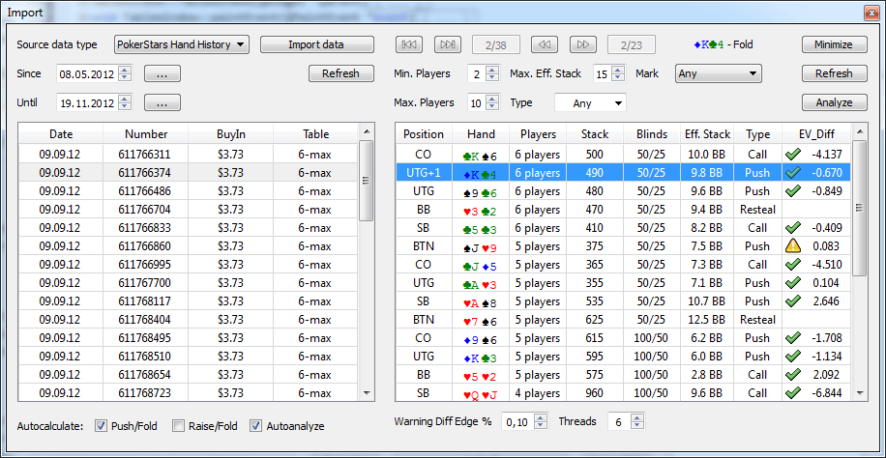
Task: Expand the Mark dropdown
Action: pyautogui.click(x=719, y=73)
